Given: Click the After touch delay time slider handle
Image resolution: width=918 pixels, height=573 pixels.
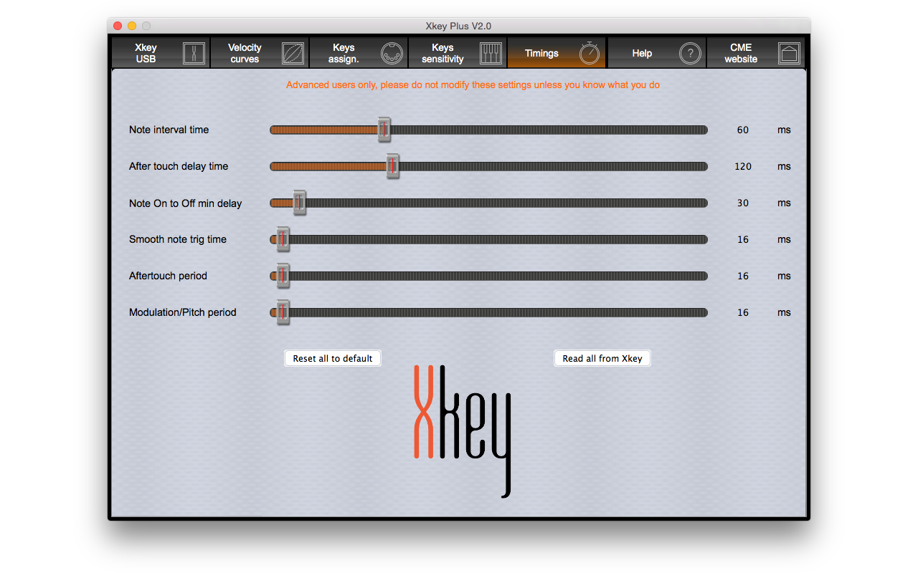Looking at the screenshot, I should click(x=392, y=166).
